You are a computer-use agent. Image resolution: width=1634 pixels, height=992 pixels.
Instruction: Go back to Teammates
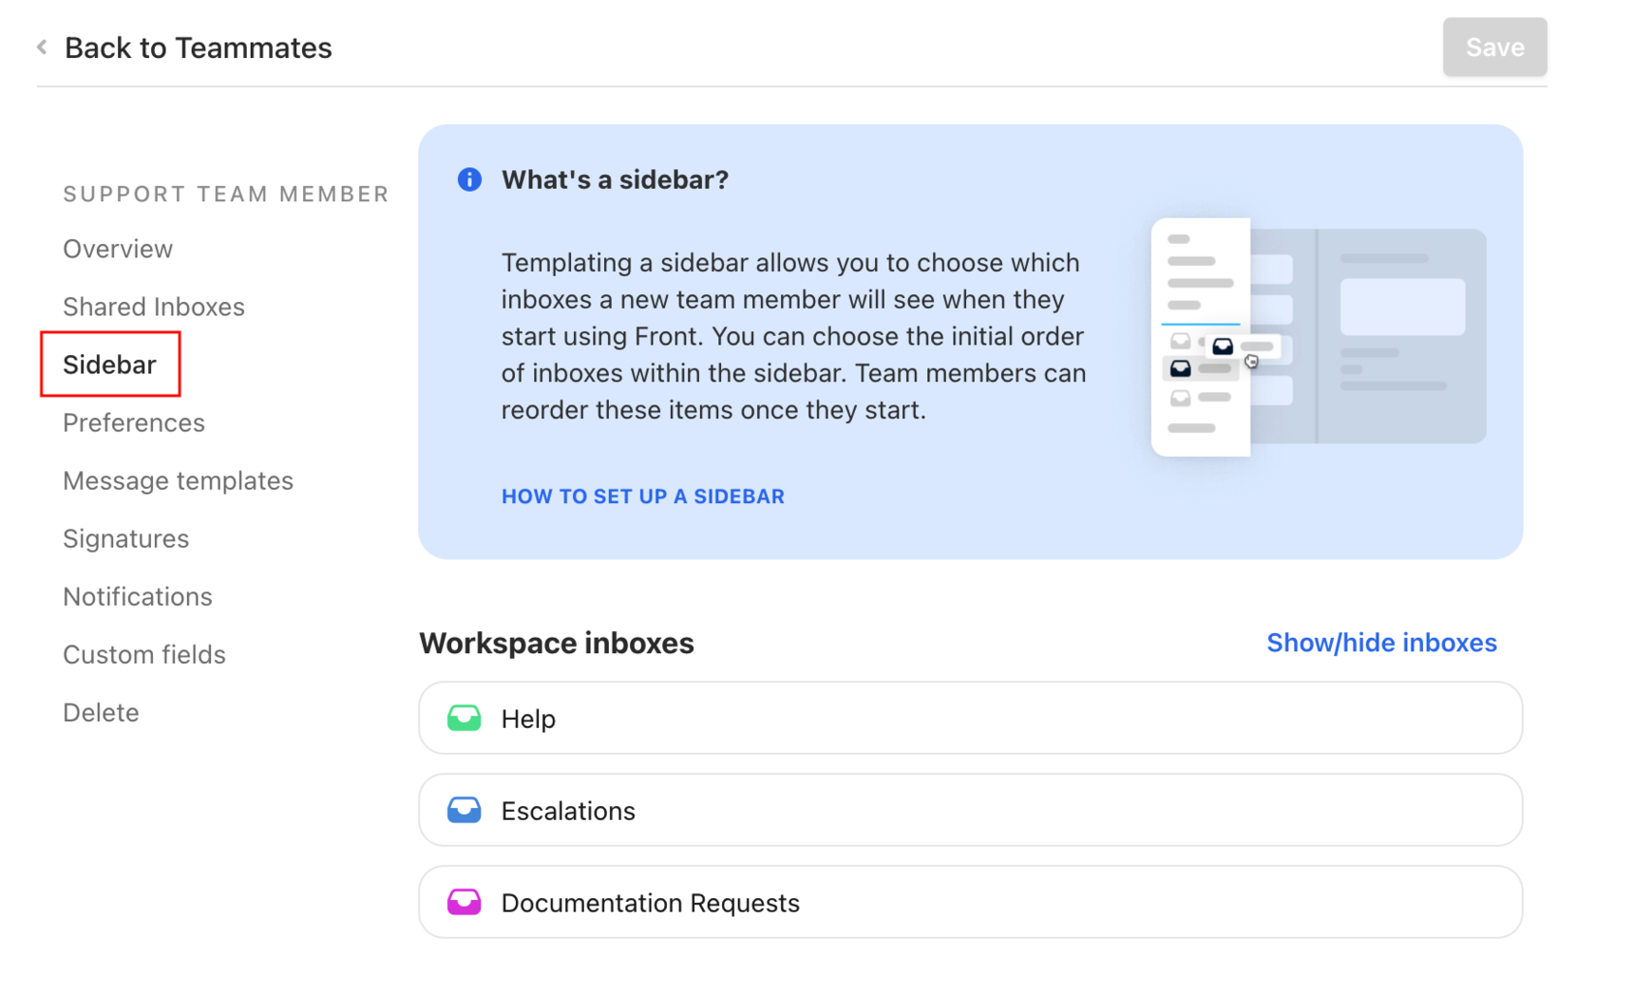198,47
